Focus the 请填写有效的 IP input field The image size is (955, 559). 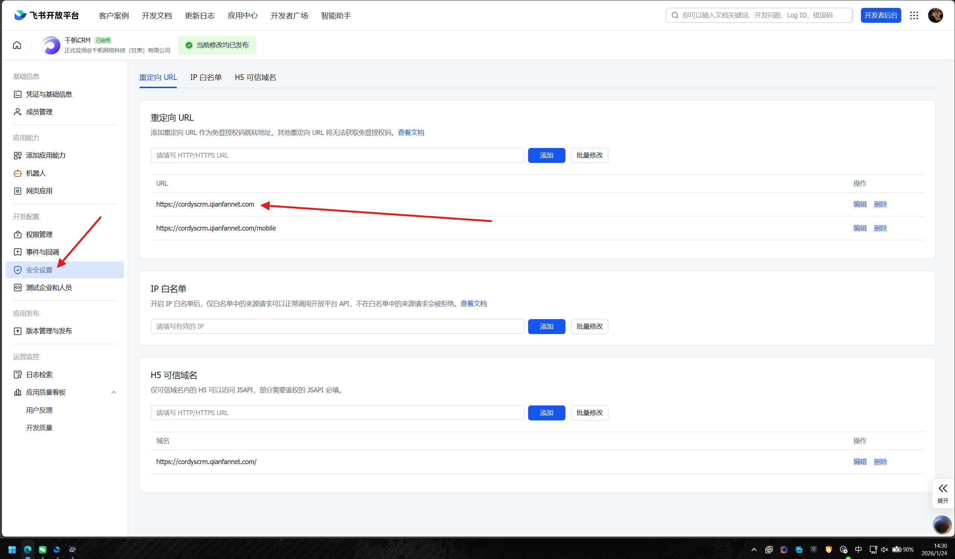click(337, 326)
